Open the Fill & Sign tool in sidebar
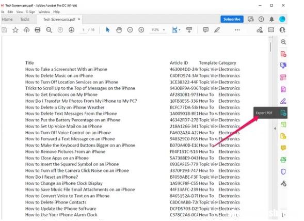304x221 pixels. pyautogui.click(x=283, y=101)
